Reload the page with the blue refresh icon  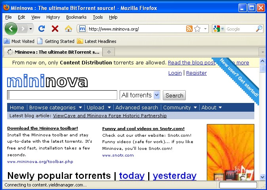pos(42,29)
